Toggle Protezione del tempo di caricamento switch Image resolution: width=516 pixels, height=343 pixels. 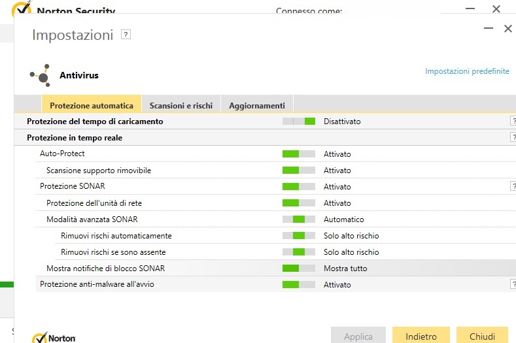(x=299, y=122)
